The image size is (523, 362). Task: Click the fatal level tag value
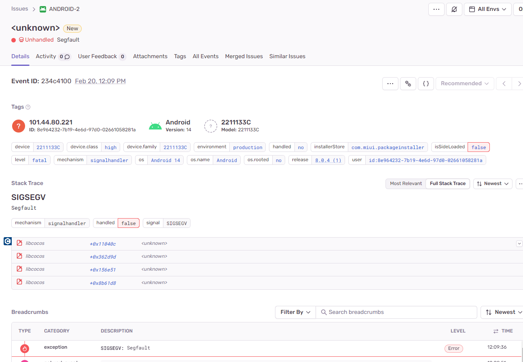(40, 160)
